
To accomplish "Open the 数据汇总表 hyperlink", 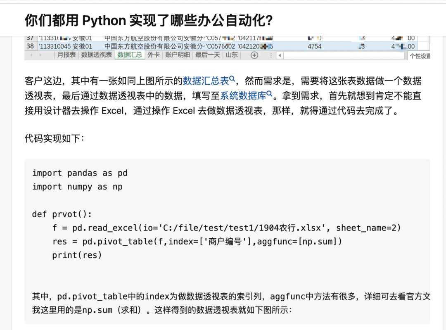I will point(206,81).
